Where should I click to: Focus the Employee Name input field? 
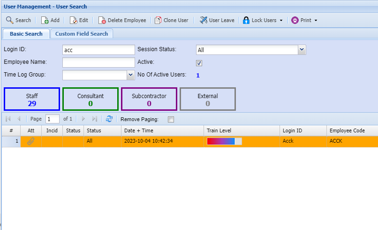tap(98, 62)
